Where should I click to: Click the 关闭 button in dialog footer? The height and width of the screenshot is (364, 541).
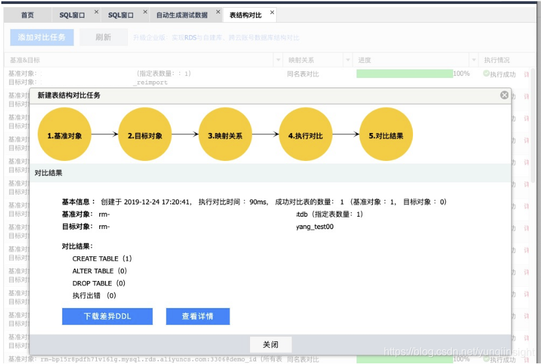[270, 345]
